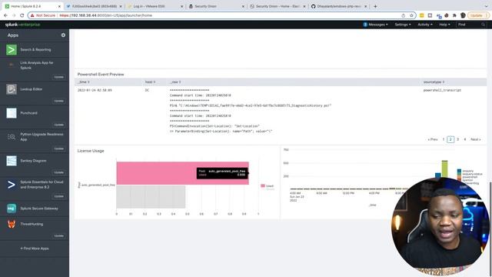Click the browser forward arrow
The width and height of the screenshot is (492, 277).
(x=14, y=15)
